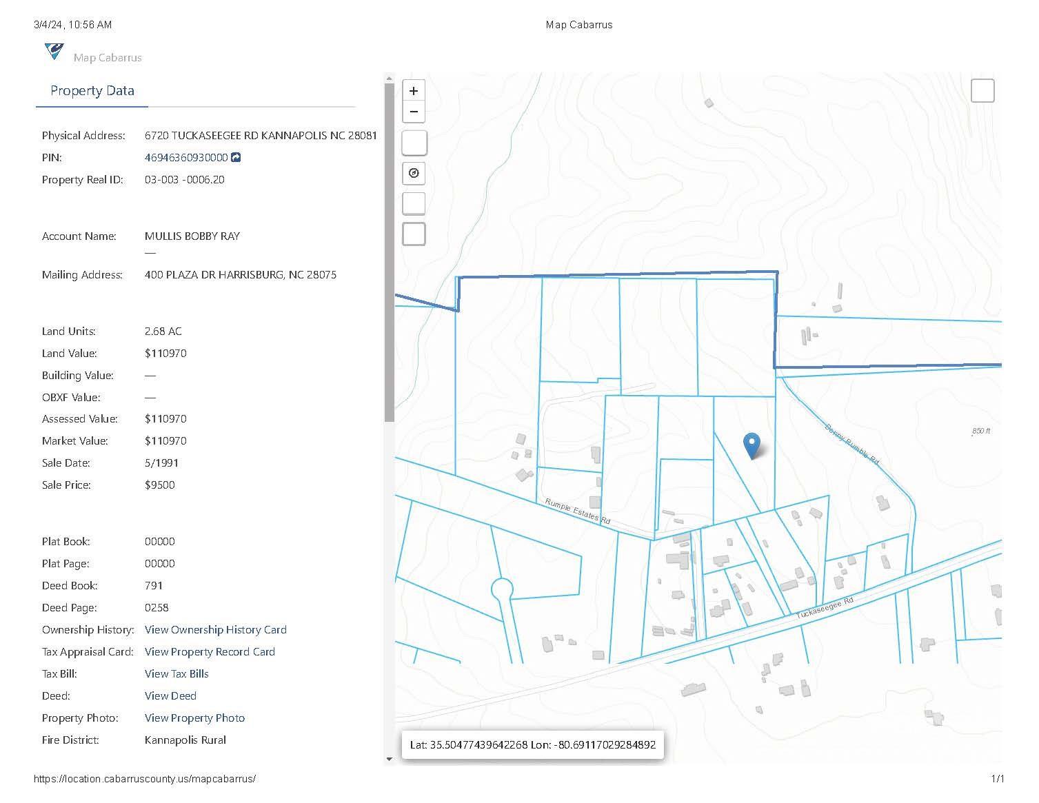Open the View Property Photo link
This screenshot has width=1039, height=803.
coord(194,718)
